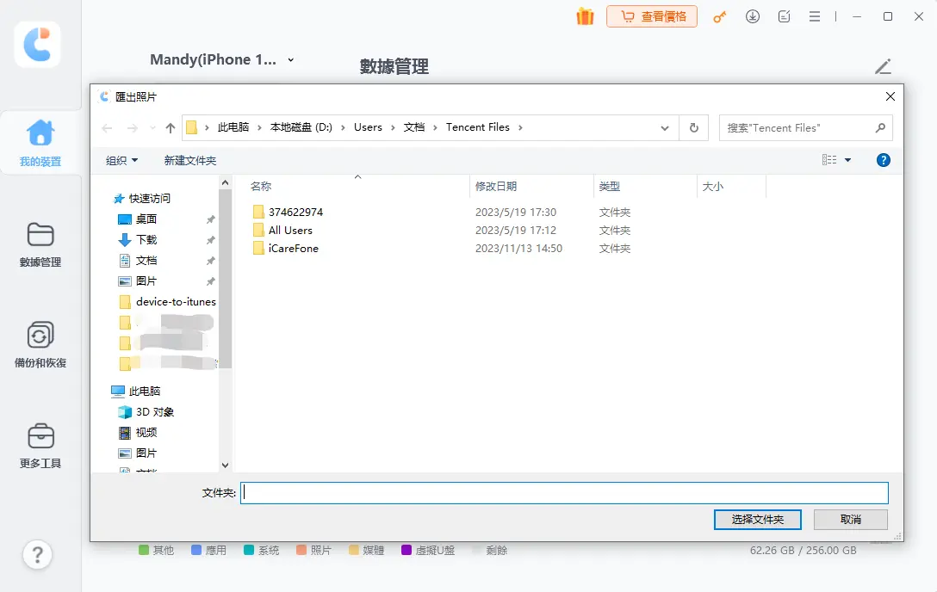Viewport: 937px width, 592px height.
Task: Select the iCareFone folder
Action: [293, 248]
